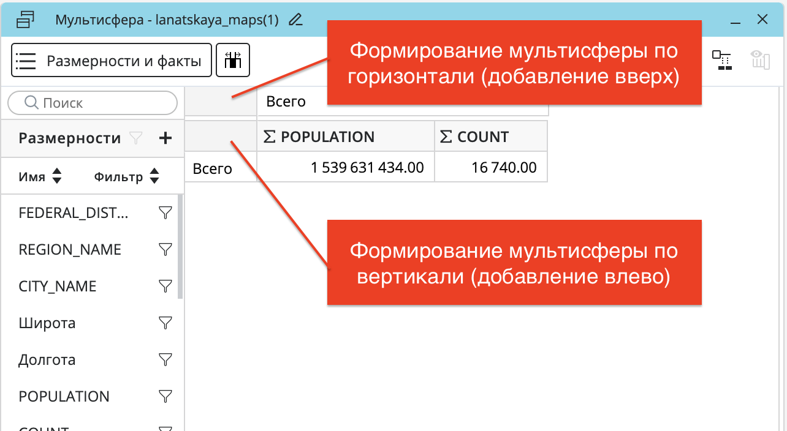Click the column width fit icon button
Image resolution: width=787 pixels, height=431 pixels.
pyautogui.click(x=233, y=60)
